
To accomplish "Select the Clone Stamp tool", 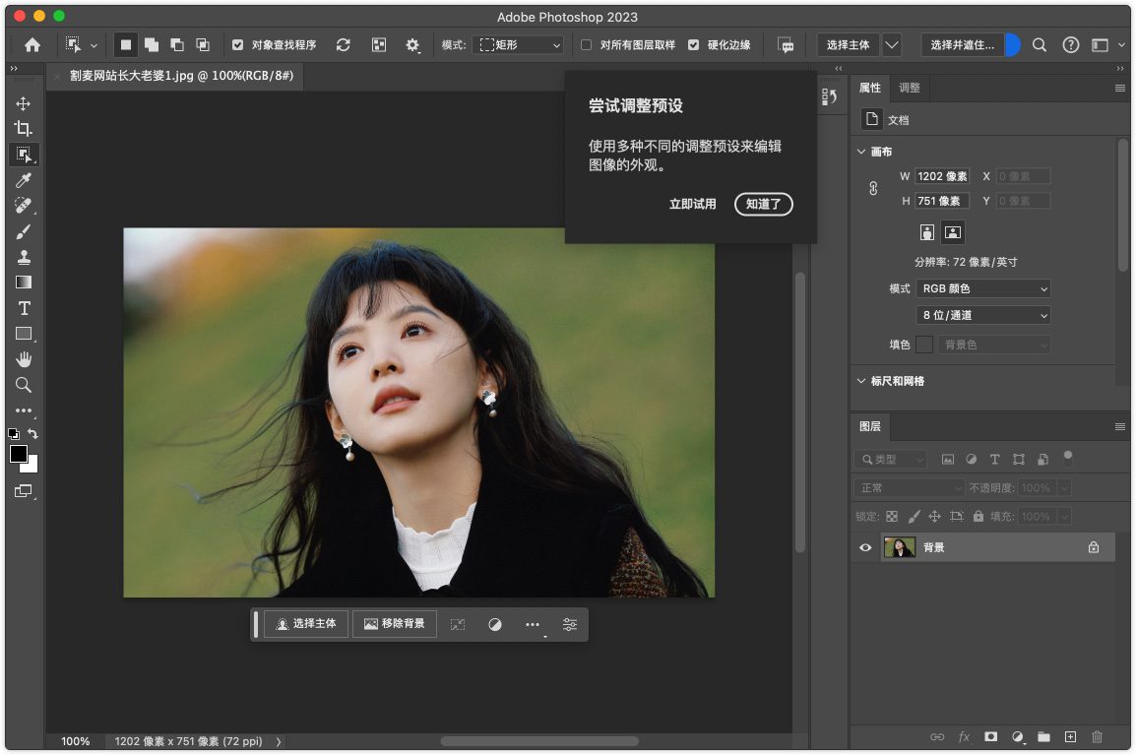I will tap(24, 257).
